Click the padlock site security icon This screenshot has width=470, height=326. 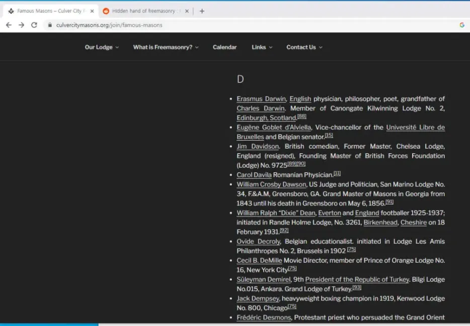point(49,25)
